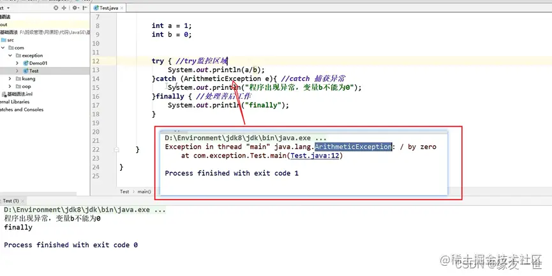Open the Project view dropdown arrow
The image size is (552, 276).
[x=8, y=8]
